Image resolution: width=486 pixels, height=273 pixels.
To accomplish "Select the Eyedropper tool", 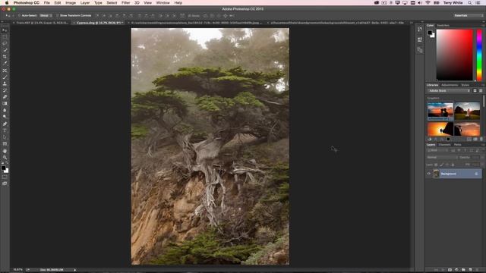I will point(5,64).
